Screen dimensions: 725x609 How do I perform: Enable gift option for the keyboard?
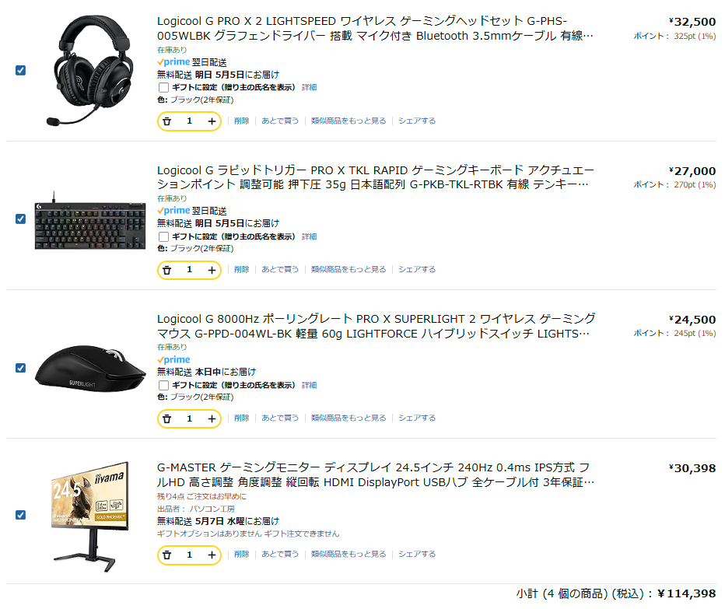pyautogui.click(x=163, y=236)
